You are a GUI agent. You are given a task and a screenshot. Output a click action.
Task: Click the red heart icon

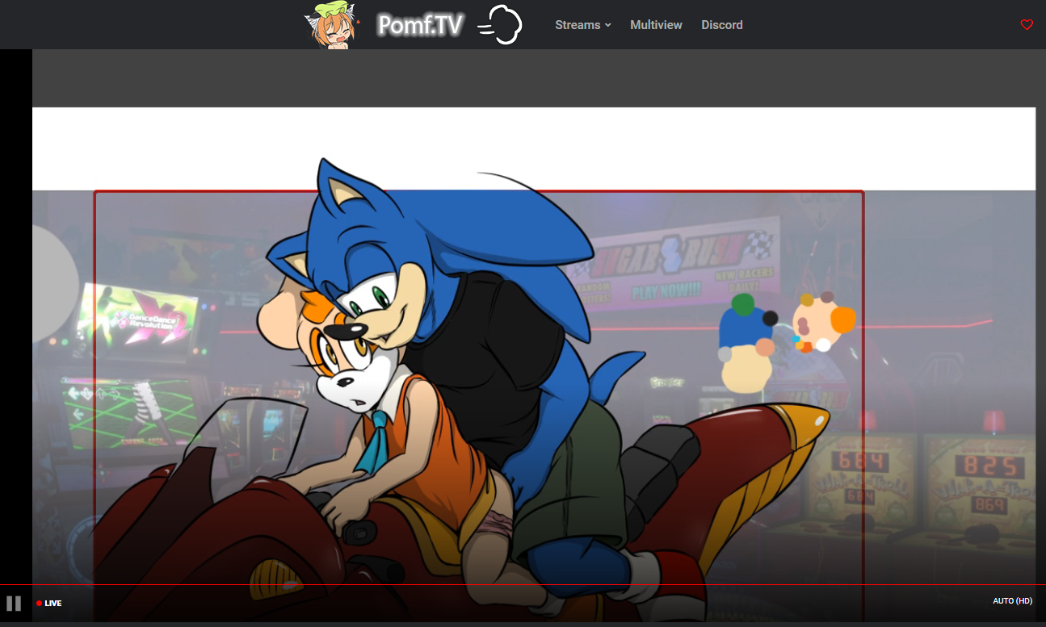(x=1027, y=25)
